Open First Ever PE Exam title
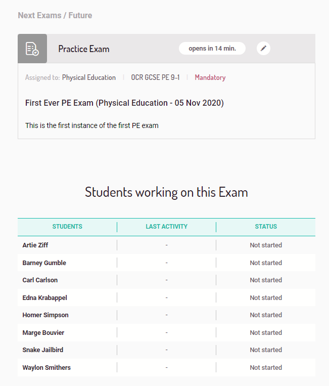329x386 pixels. click(x=124, y=103)
